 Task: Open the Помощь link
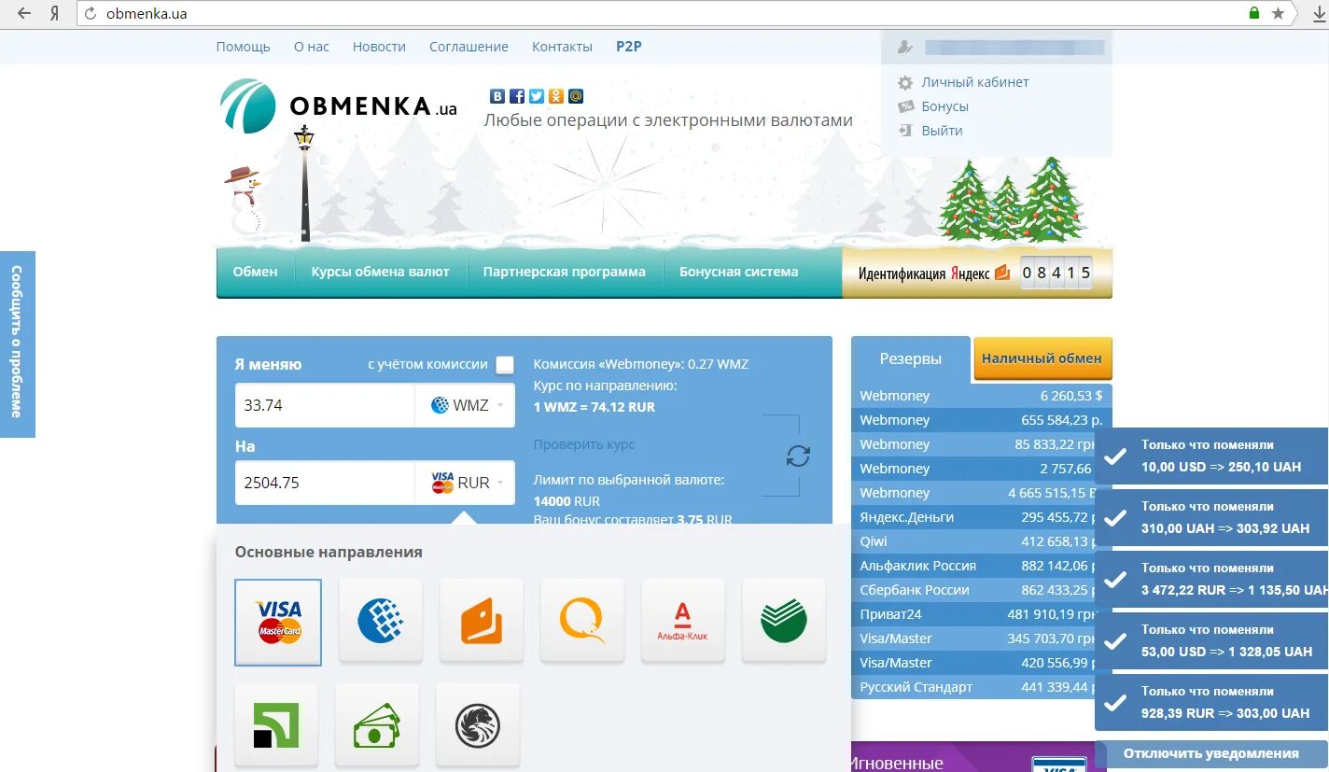pyautogui.click(x=244, y=47)
